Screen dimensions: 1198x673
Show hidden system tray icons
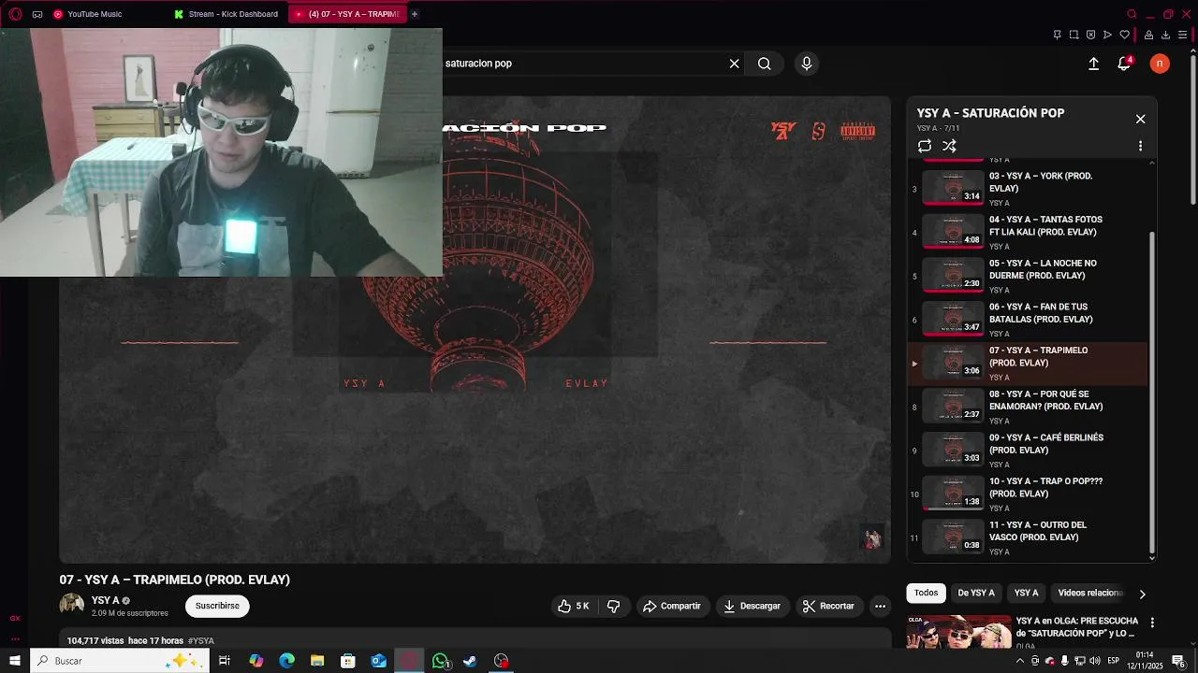click(x=1019, y=661)
